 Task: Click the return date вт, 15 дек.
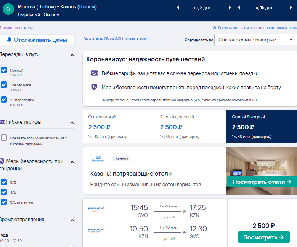(x=264, y=8)
